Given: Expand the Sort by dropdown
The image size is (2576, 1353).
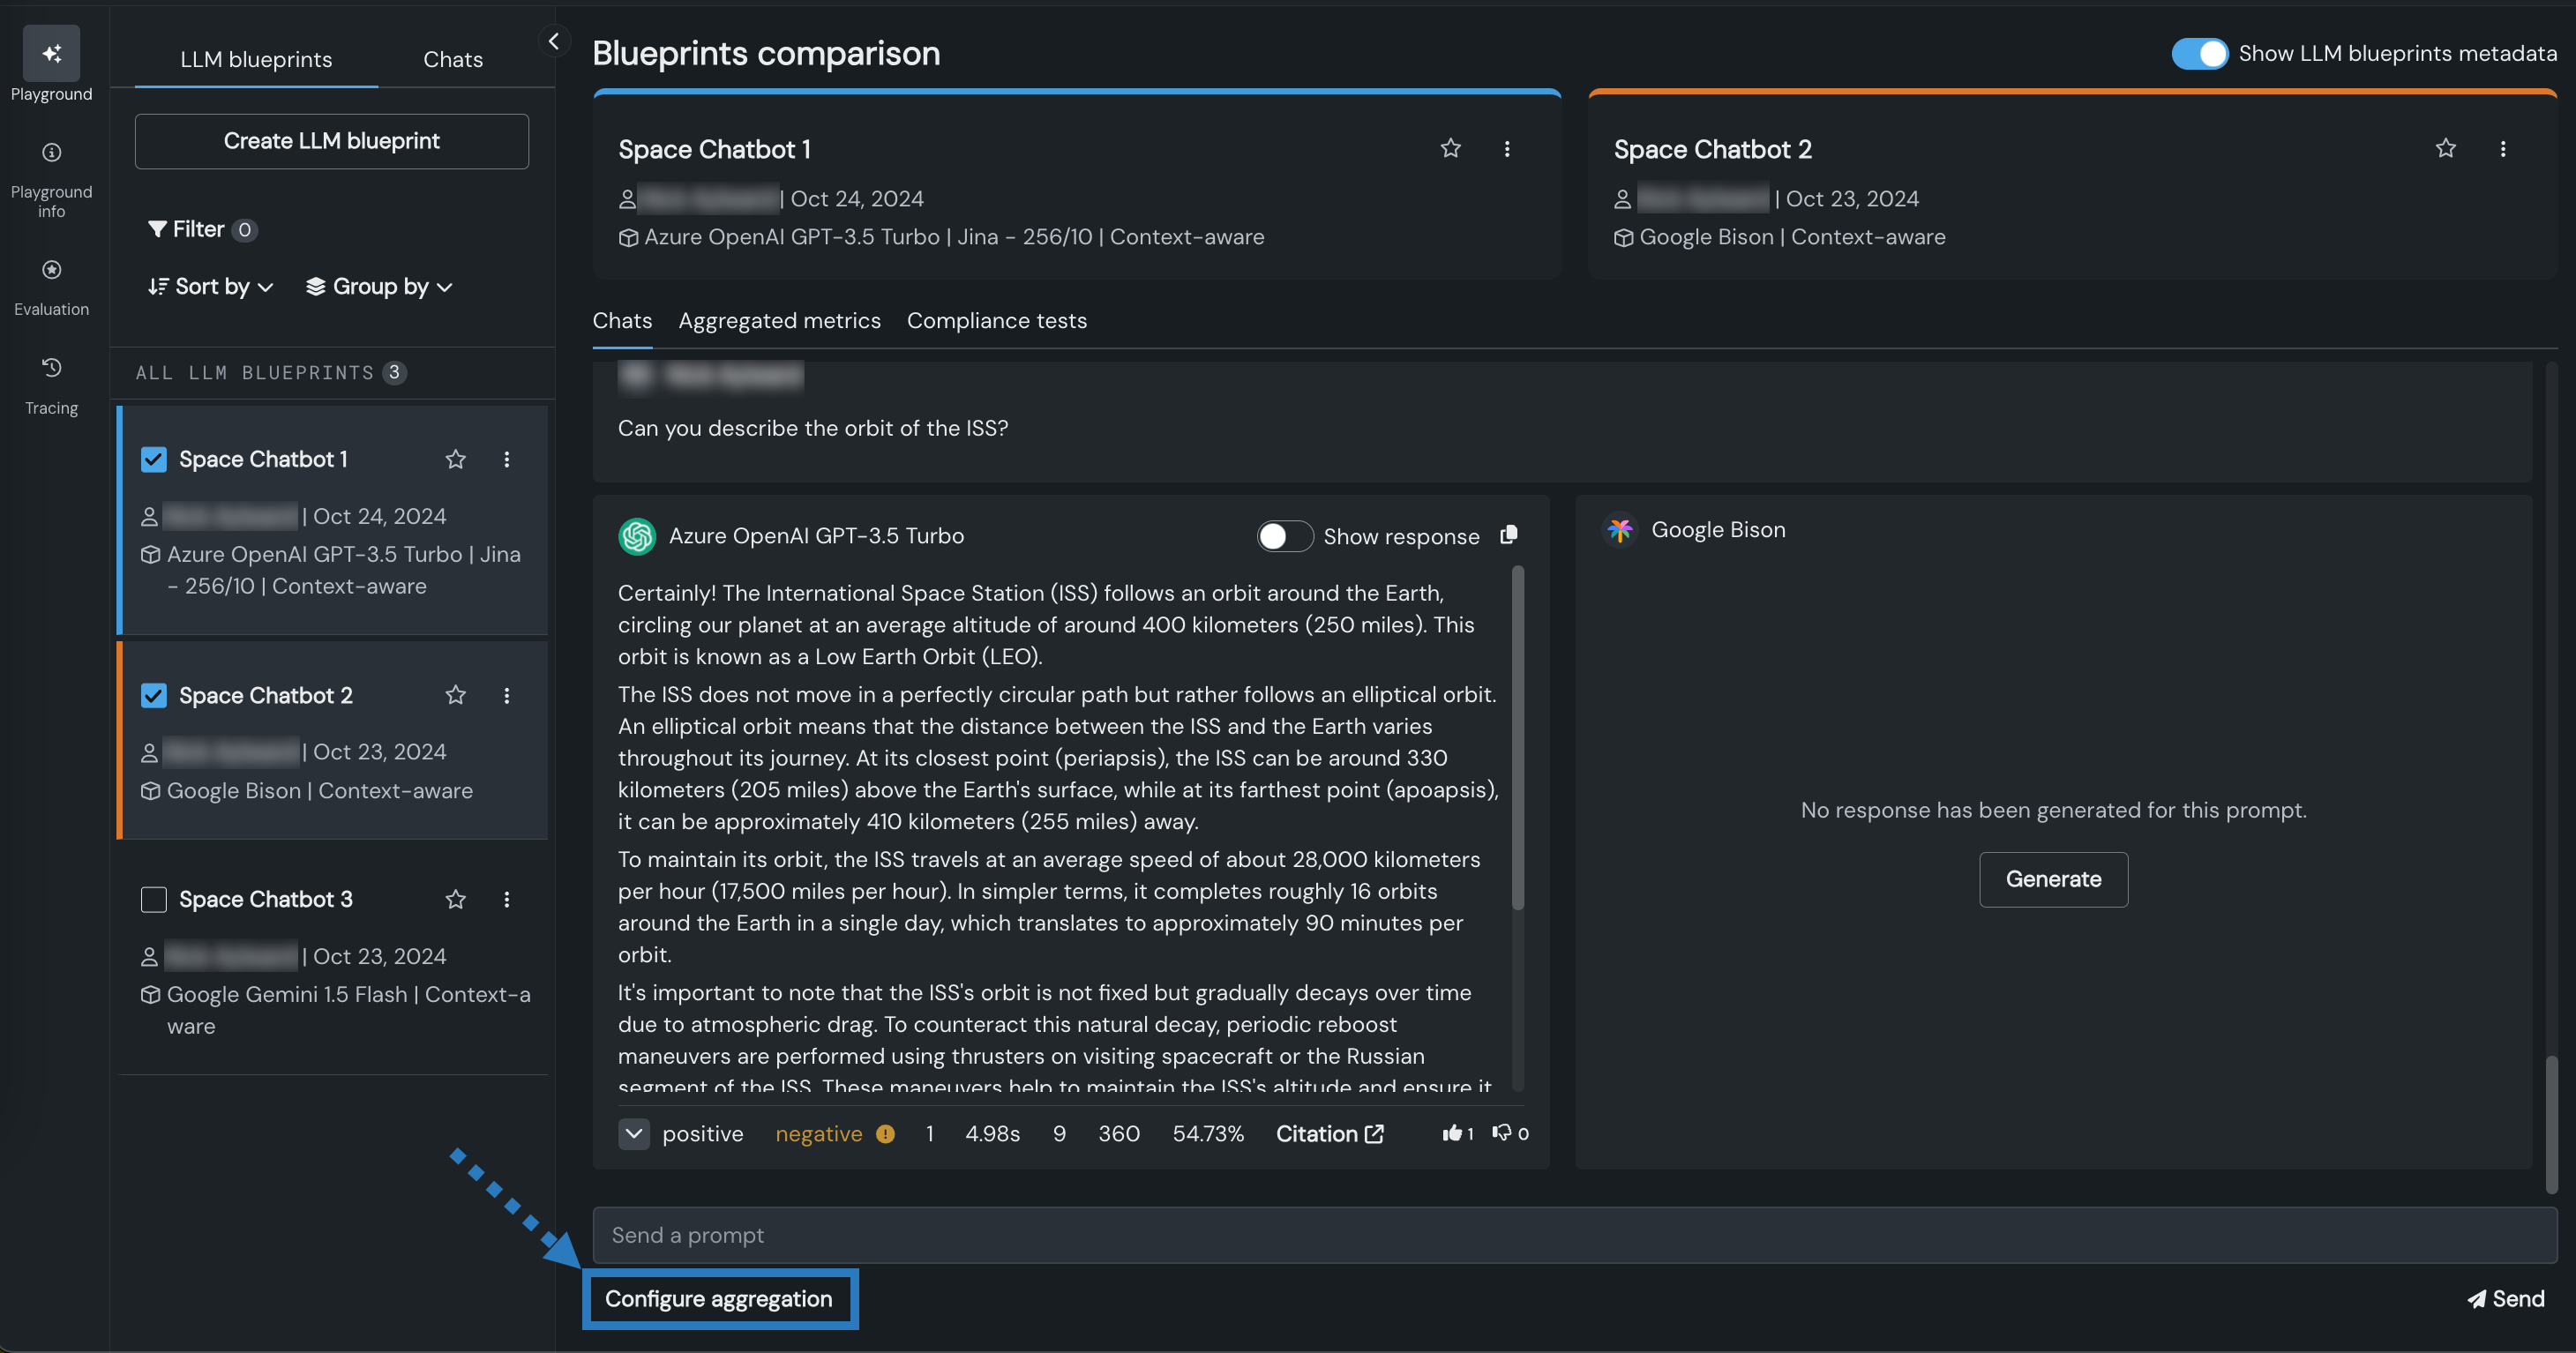Looking at the screenshot, I should click(210, 287).
